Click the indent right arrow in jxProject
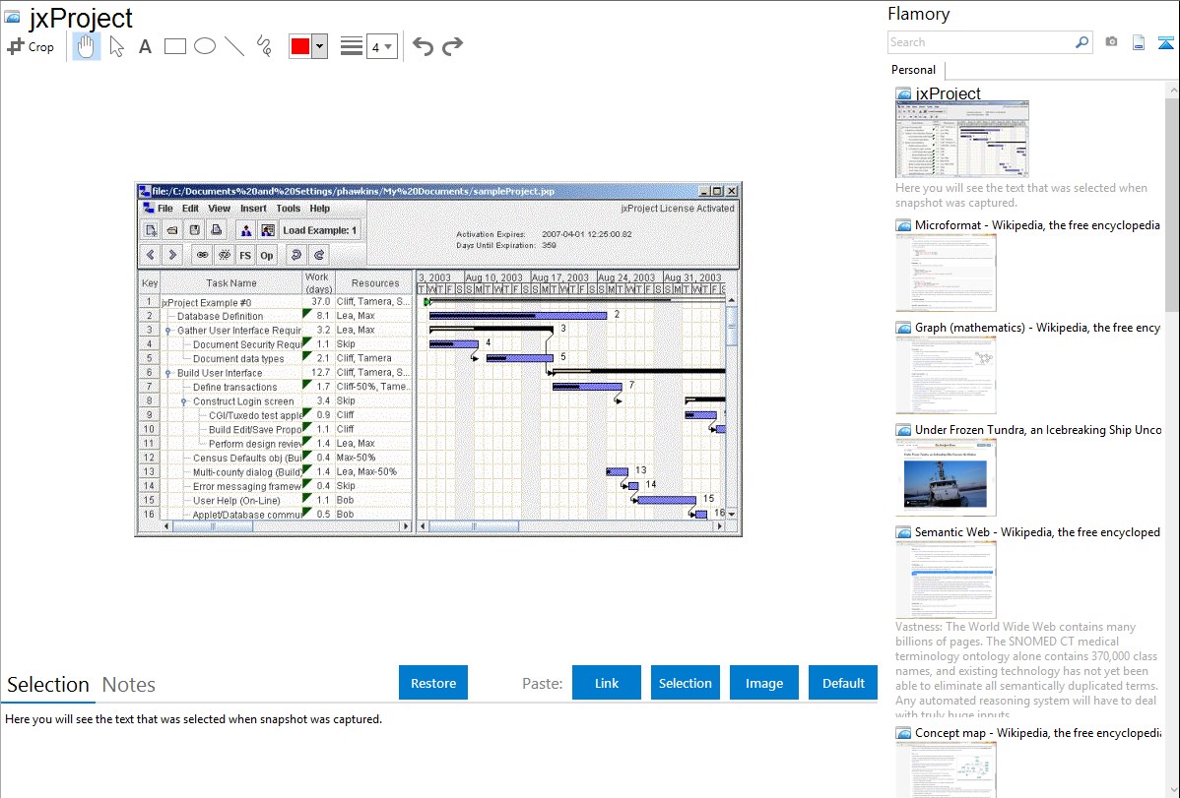The height and width of the screenshot is (798, 1180). pyautogui.click(x=172, y=255)
